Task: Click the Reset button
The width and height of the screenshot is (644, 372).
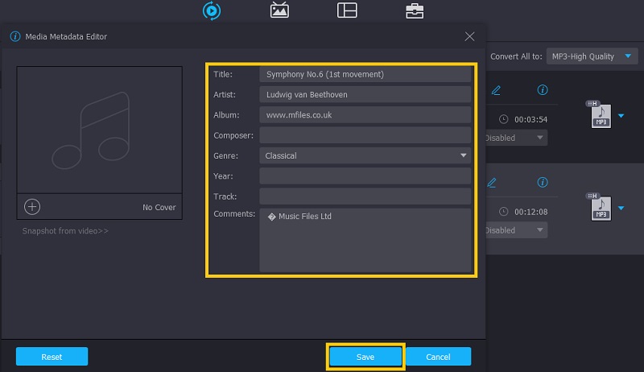Action: coord(52,357)
